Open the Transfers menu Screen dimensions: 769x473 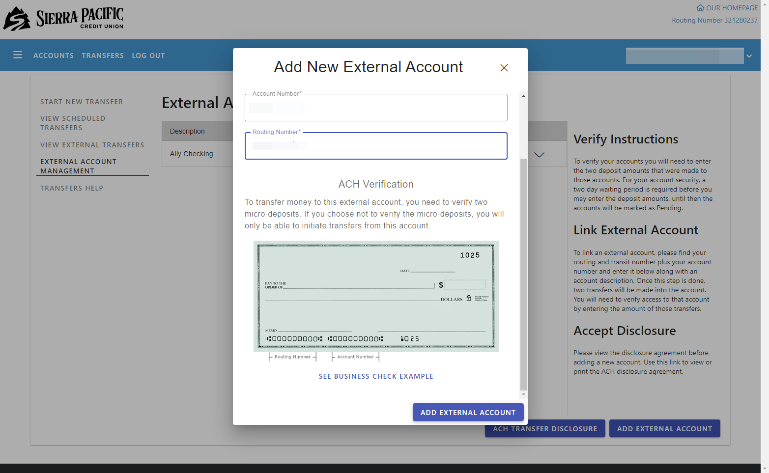click(103, 56)
